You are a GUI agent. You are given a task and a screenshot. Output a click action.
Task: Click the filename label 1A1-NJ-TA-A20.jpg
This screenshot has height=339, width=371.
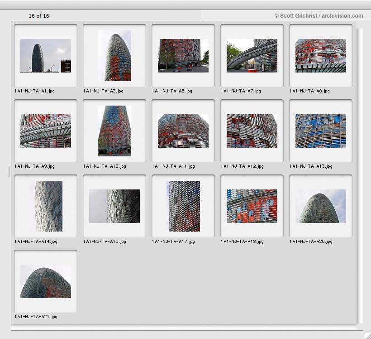(x=311, y=242)
